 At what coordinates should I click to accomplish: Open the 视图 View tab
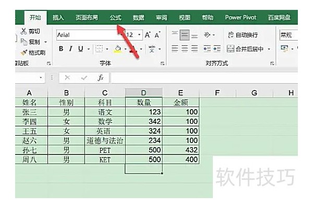[x=185, y=18]
